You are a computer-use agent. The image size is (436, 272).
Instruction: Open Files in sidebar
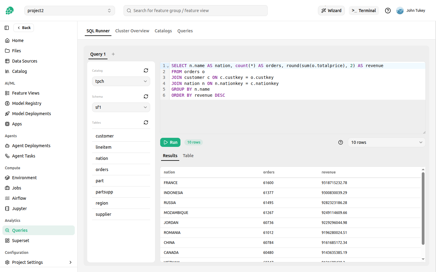(x=38, y=51)
